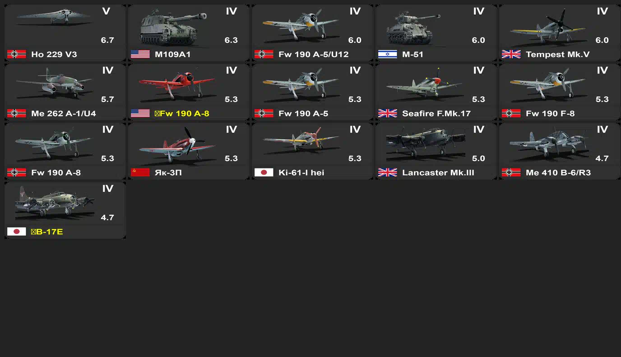Image resolution: width=621 pixels, height=357 pixels.
Task: Click the yellow B-17E premium label
Action: pyautogui.click(x=47, y=232)
